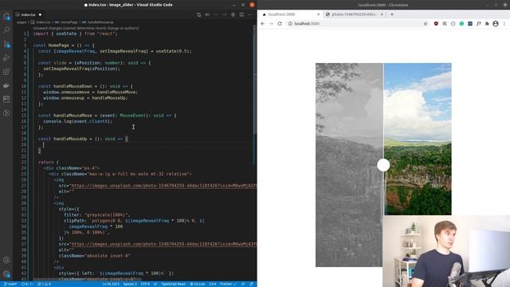Close the localhost:3000 Chromium tab
The width and height of the screenshot is (510, 287).
pos(318,14)
